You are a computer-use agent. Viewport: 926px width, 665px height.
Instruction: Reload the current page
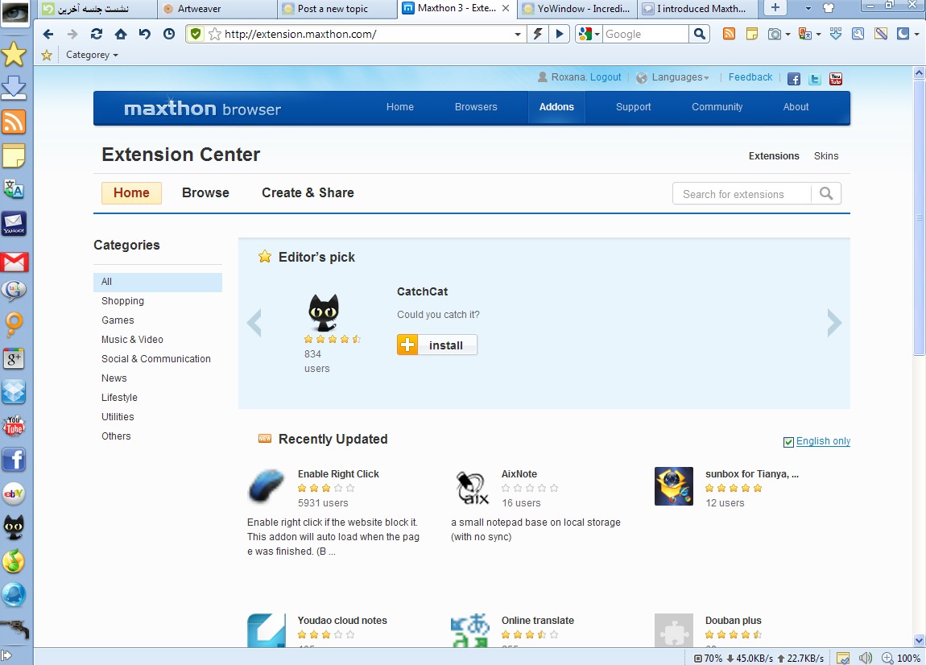click(97, 35)
